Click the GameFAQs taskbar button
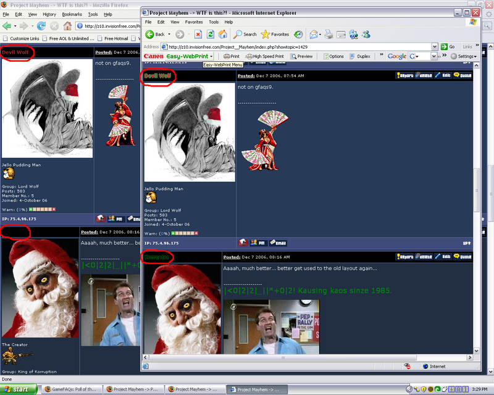 pos(70,389)
